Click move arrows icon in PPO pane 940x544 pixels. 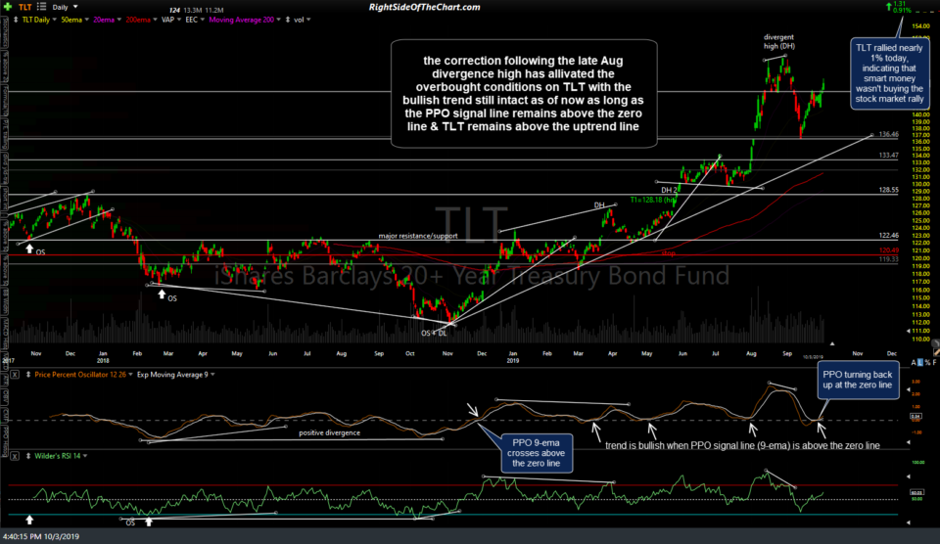click(x=28, y=375)
